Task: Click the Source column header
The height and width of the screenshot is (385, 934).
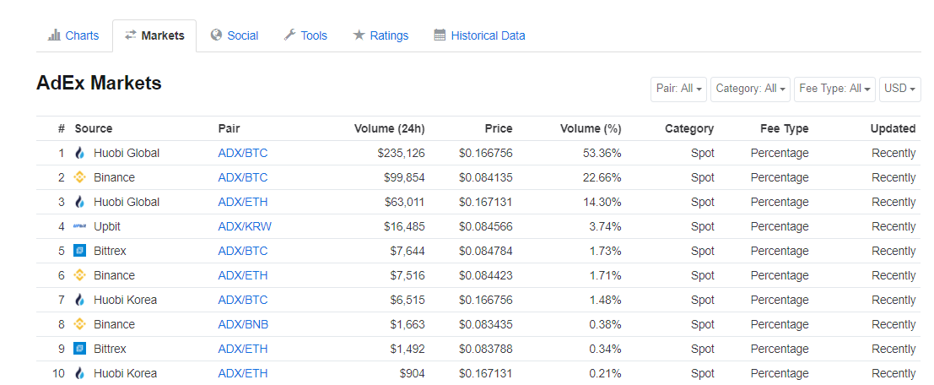Action: tap(94, 128)
